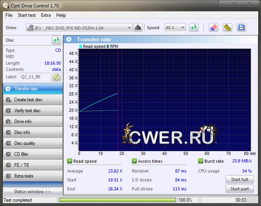261x206 pixels.
Task: Click the Start value 19.51 X
Action: (115, 180)
